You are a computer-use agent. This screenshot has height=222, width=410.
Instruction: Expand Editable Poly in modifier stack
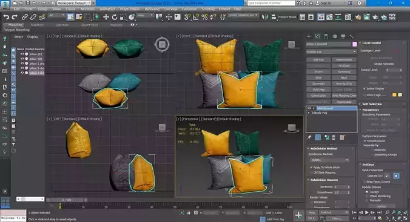click(309, 113)
